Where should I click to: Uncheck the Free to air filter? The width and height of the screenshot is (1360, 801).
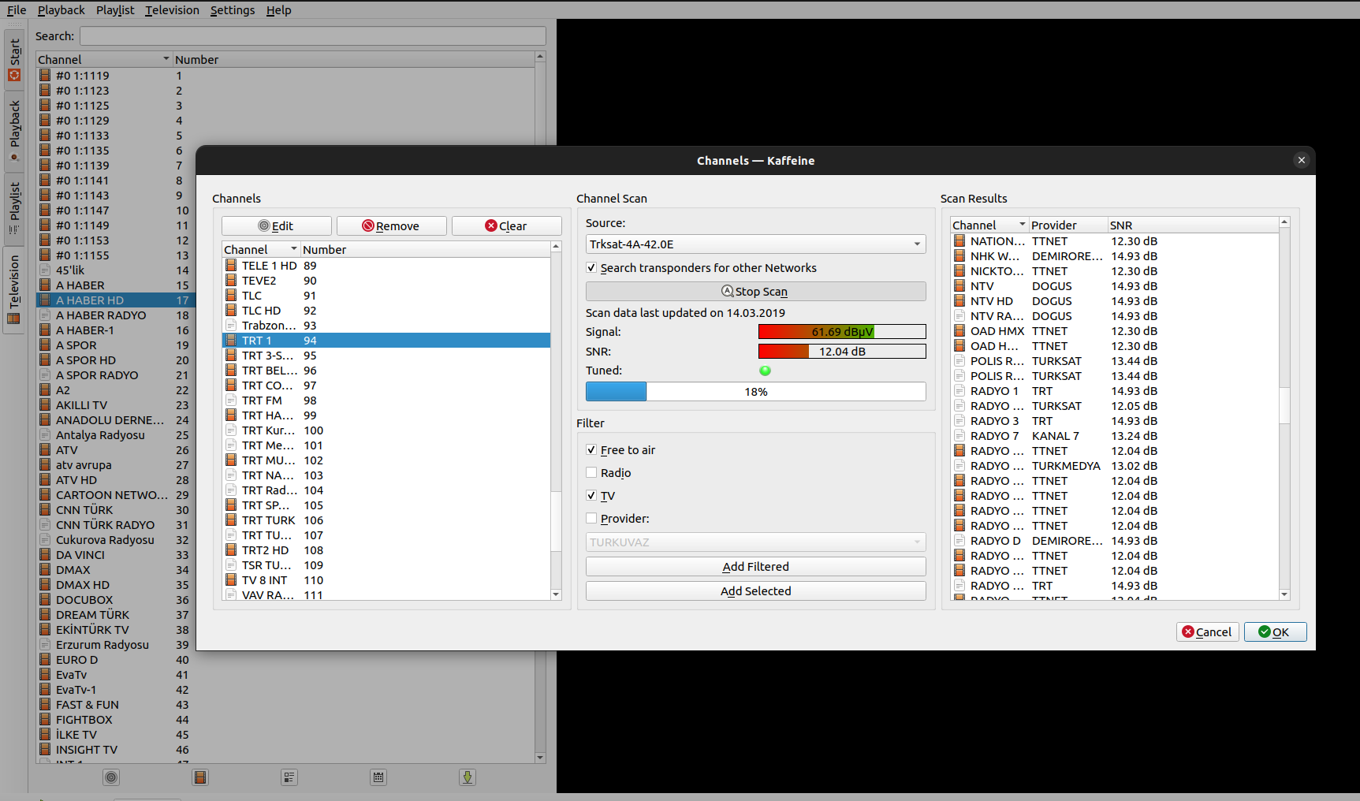(591, 450)
